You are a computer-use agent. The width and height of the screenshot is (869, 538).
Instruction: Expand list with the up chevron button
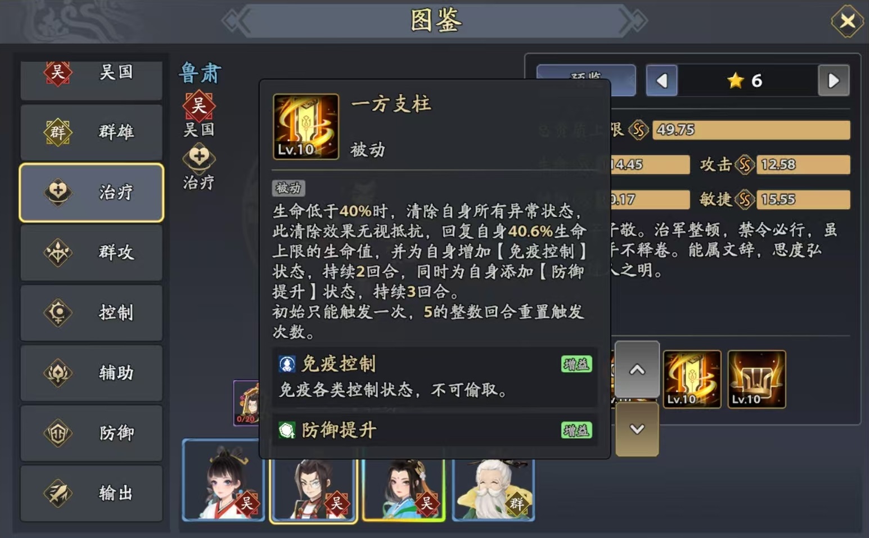pos(637,369)
